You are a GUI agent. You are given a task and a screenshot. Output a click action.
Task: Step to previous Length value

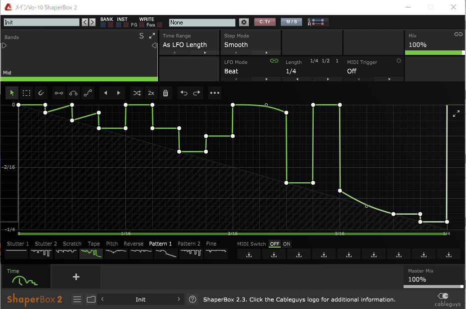point(297,79)
